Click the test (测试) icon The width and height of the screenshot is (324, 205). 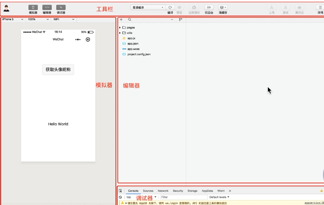(285, 7)
